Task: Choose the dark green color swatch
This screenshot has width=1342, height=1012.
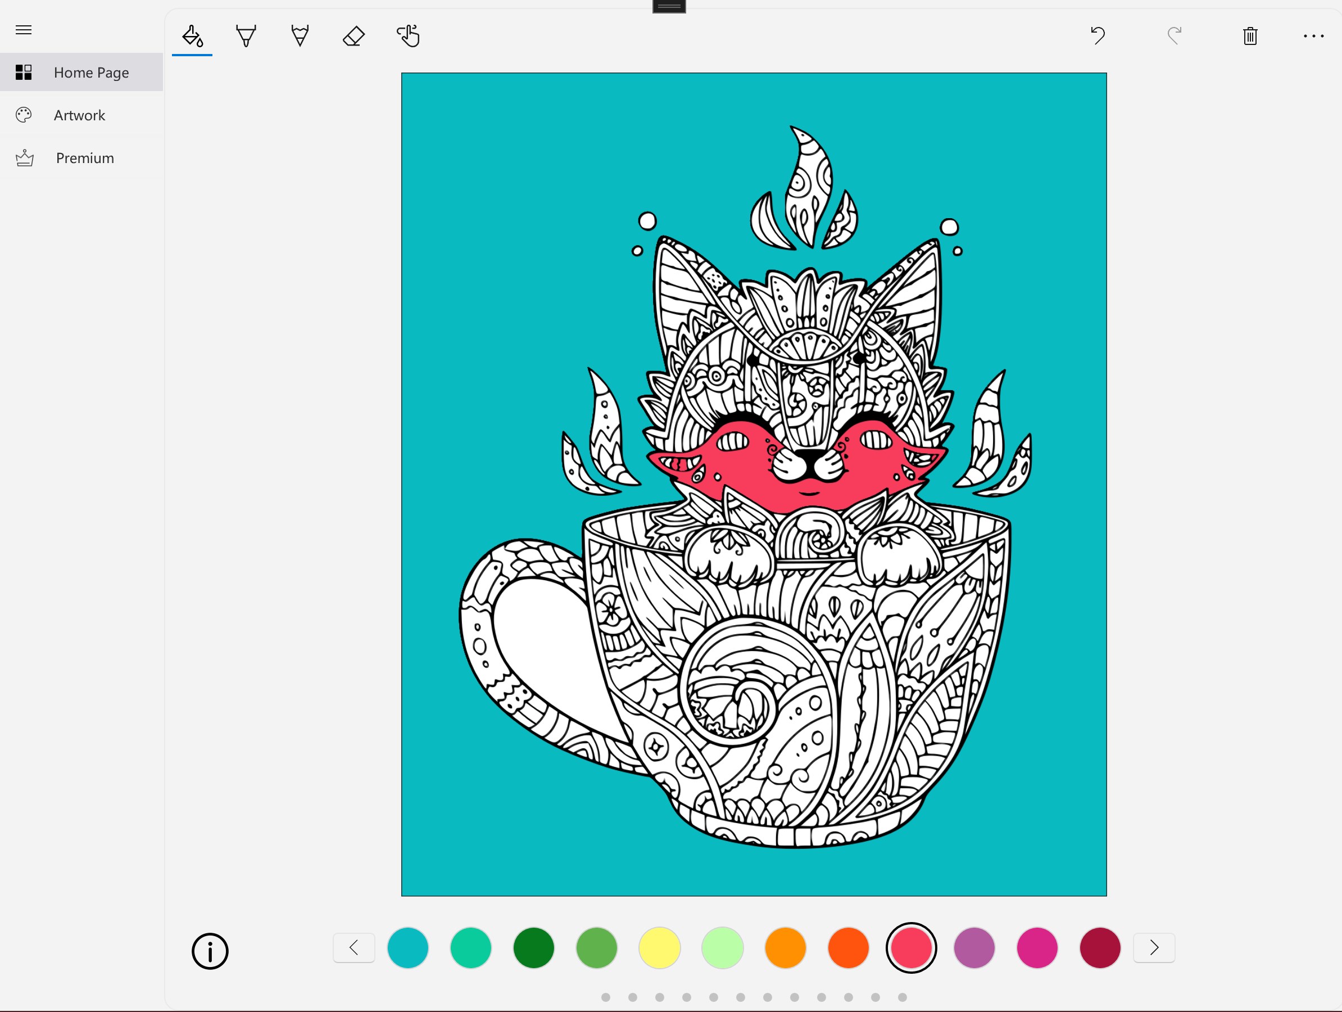Action: pos(533,948)
